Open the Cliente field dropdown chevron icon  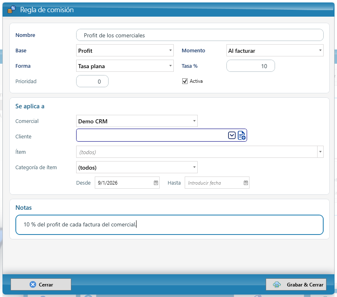(232, 136)
